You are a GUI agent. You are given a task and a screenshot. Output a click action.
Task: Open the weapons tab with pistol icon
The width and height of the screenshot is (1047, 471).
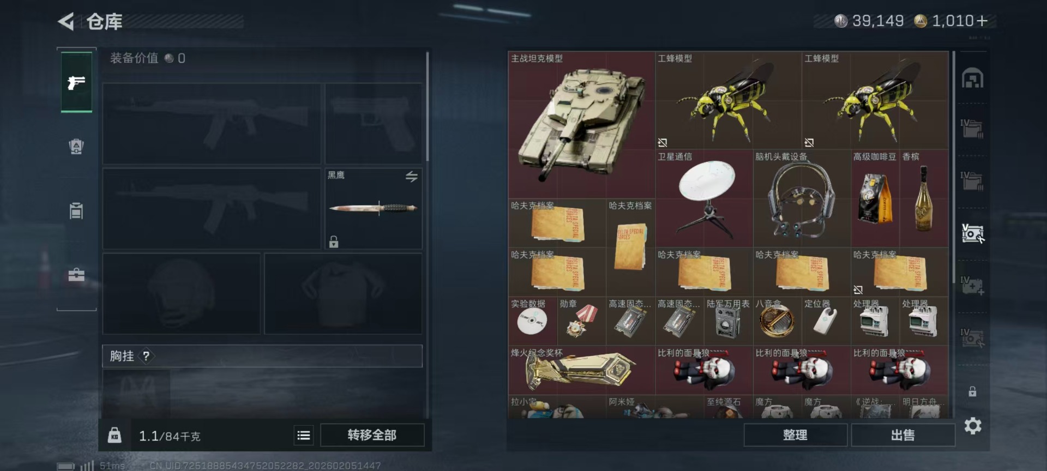coord(76,82)
